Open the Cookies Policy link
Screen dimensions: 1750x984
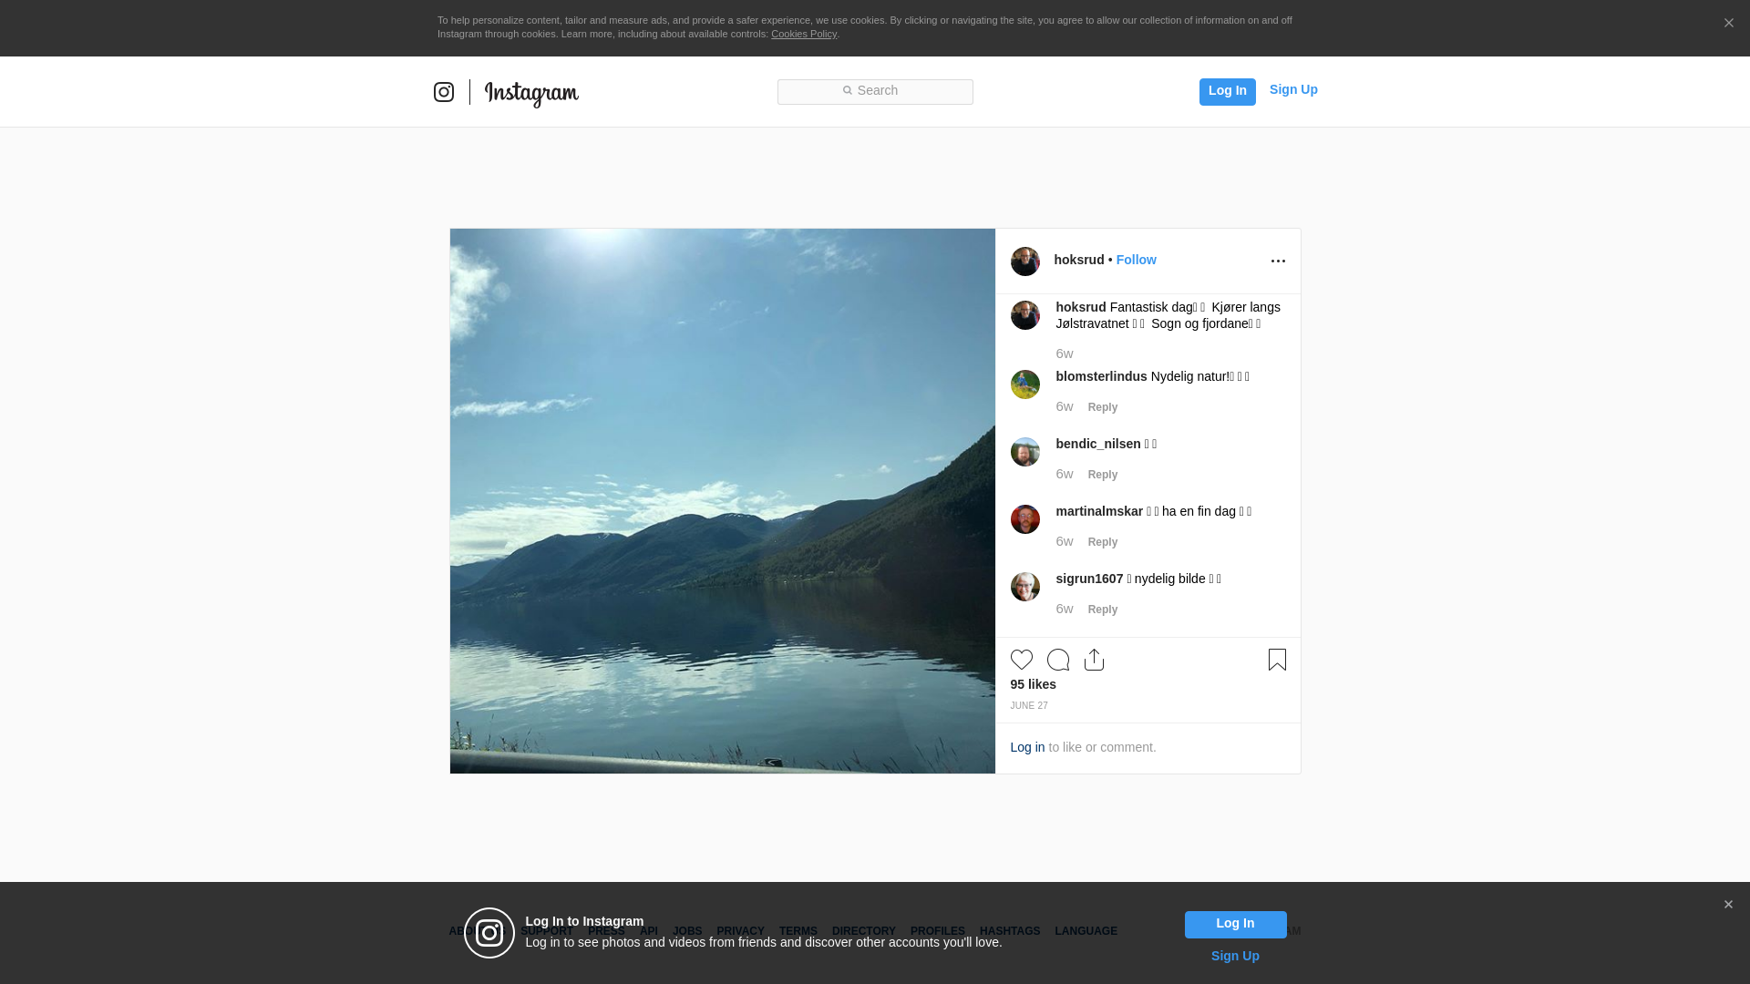coord(804,34)
